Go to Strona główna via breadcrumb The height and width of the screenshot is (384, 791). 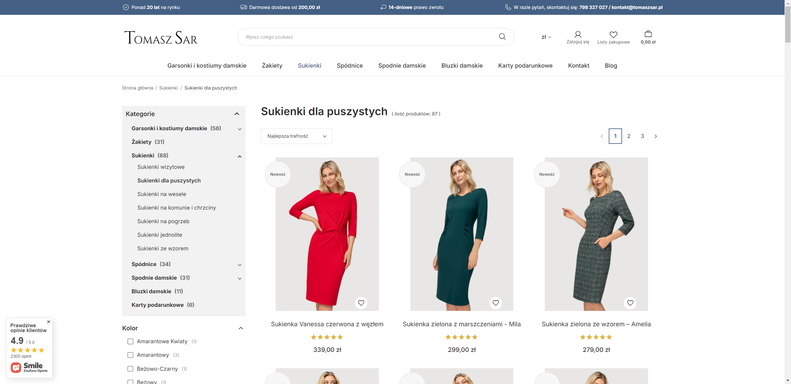pyautogui.click(x=137, y=88)
